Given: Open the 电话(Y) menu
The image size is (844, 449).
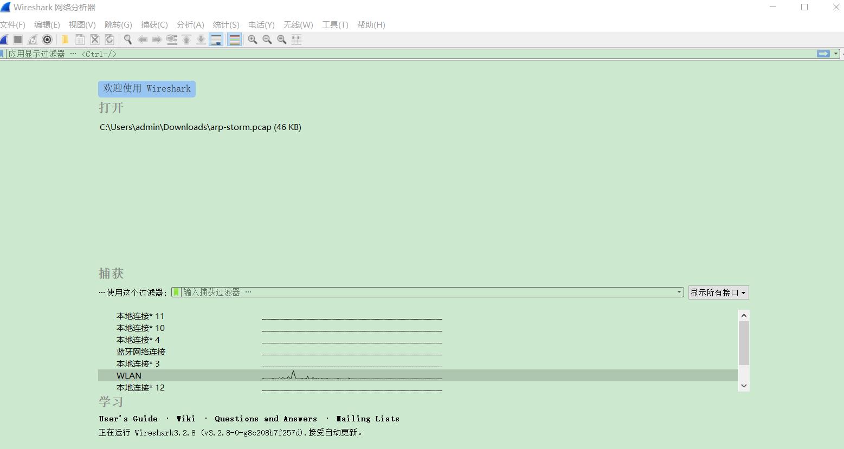Looking at the screenshot, I should point(261,25).
